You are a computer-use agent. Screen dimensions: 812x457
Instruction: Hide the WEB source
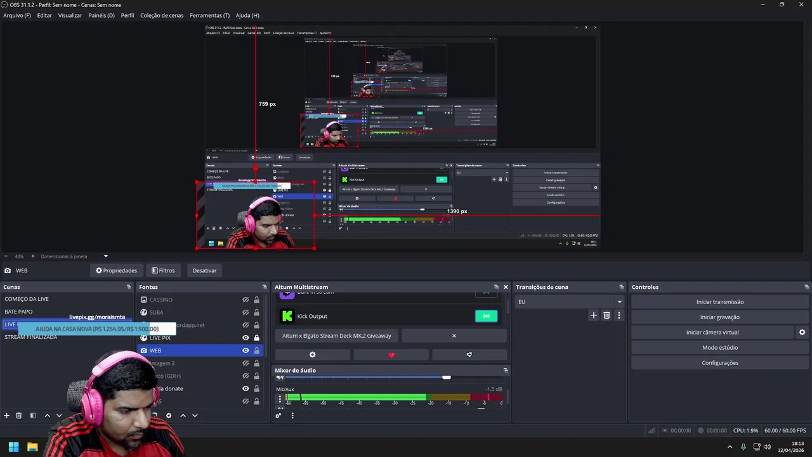click(x=246, y=350)
